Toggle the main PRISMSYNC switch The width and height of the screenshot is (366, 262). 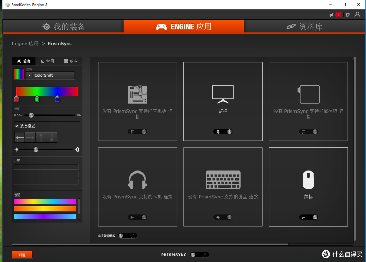pyautogui.click(x=199, y=255)
